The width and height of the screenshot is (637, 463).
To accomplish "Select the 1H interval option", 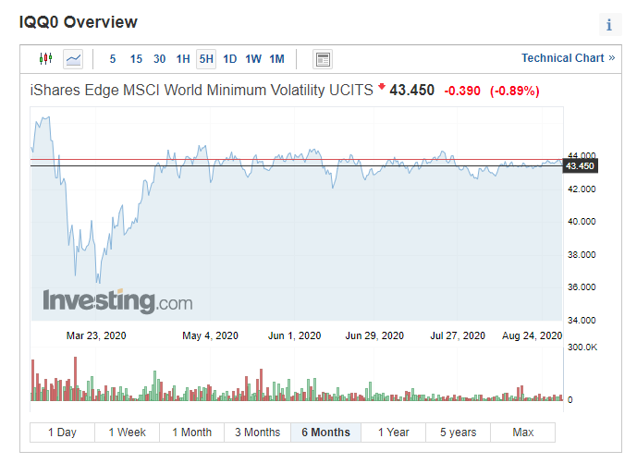I will pyautogui.click(x=183, y=59).
